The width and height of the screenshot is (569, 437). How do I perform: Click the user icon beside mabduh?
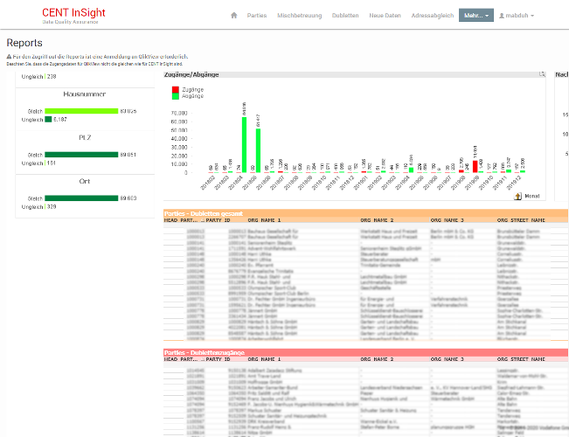point(502,16)
